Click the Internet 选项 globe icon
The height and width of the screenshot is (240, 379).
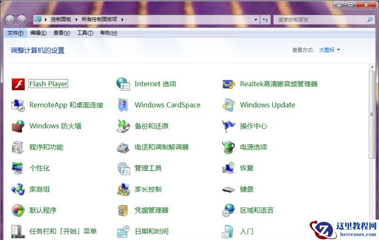(123, 84)
